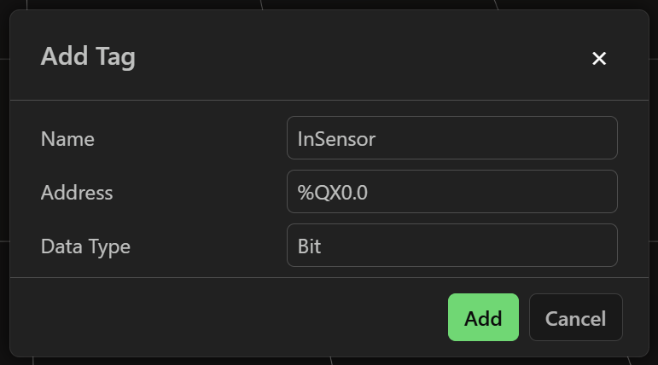Focus the Address field containing %QX0.0
This screenshot has height=365, width=658.
pyautogui.click(x=451, y=192)
